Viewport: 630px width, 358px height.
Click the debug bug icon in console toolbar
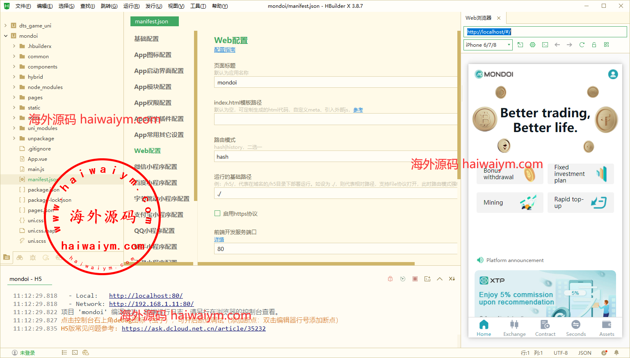(390, 279)
